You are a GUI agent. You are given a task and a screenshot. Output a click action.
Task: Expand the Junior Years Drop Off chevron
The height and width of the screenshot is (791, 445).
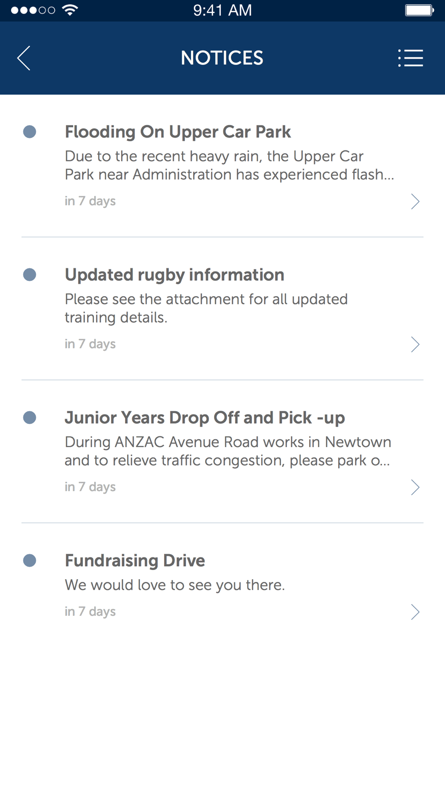coord(415,487)
